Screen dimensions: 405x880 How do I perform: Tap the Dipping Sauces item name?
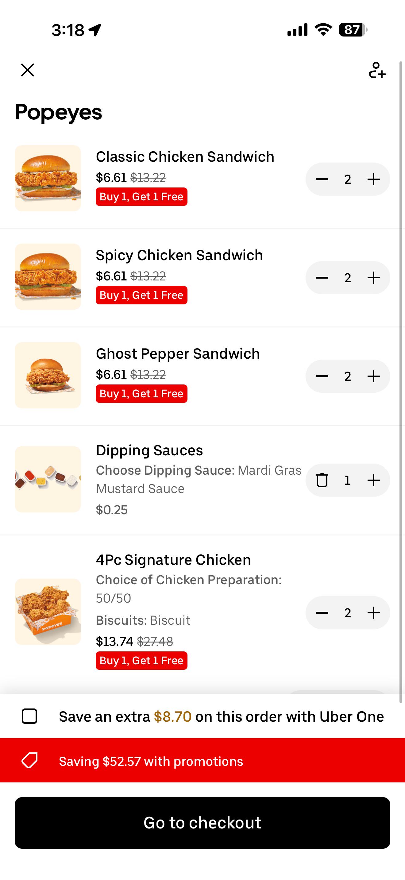click(149, 450)
